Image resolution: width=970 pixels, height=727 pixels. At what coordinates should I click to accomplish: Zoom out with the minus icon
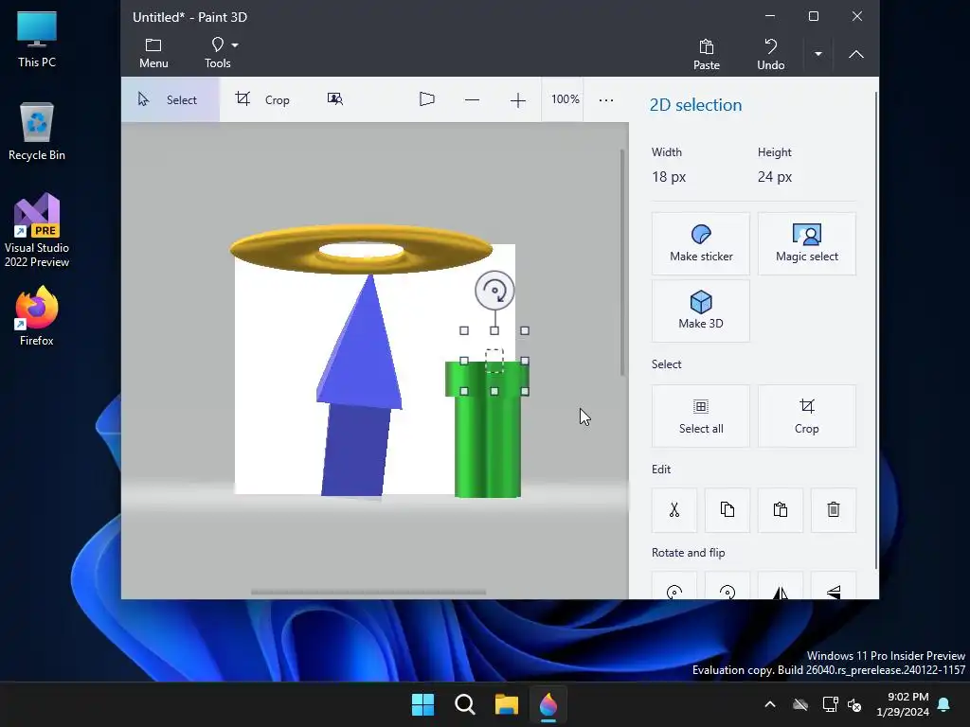472,99
